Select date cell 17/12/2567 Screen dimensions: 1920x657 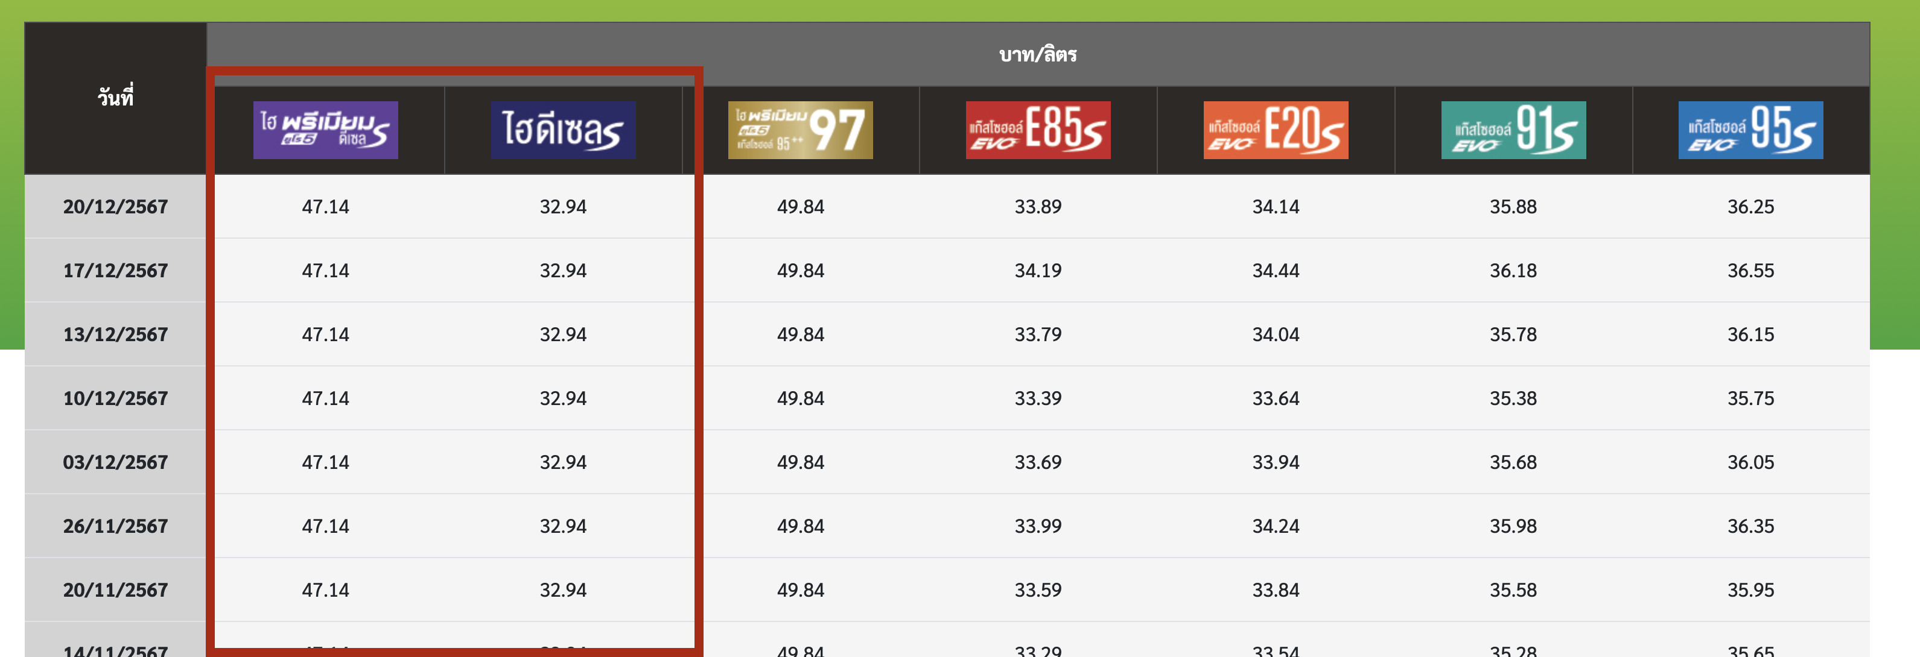tap(115, 271)
